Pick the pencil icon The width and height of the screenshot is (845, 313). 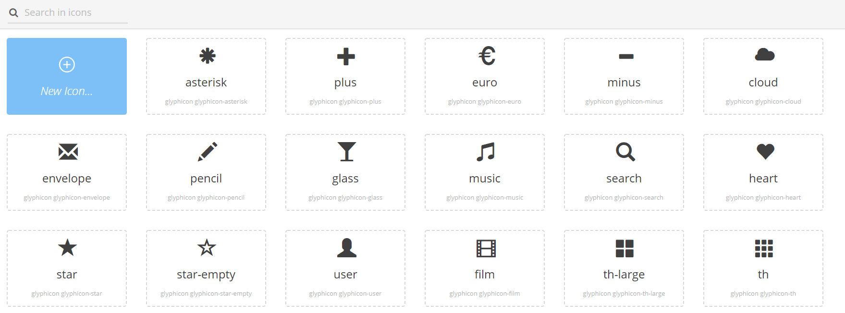point(207,152)
